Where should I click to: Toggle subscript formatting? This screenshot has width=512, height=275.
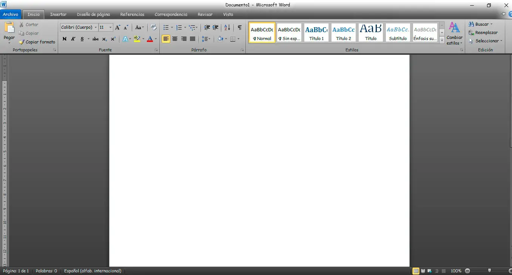tap(105, 39)
